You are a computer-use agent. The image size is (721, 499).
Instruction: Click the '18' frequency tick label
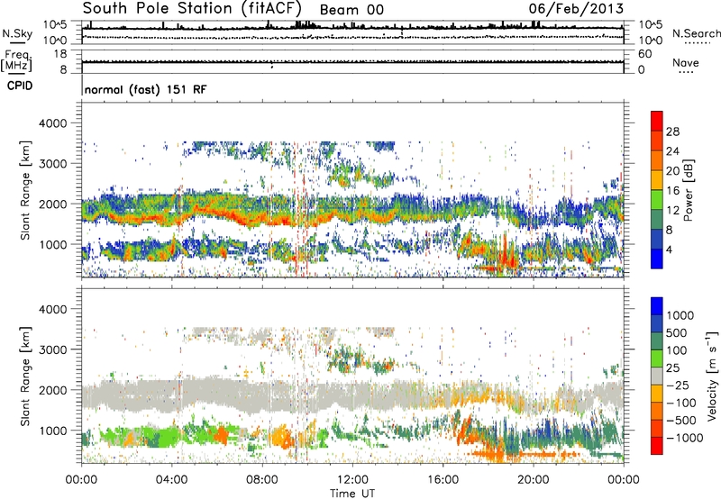click(x=60, y=54)
